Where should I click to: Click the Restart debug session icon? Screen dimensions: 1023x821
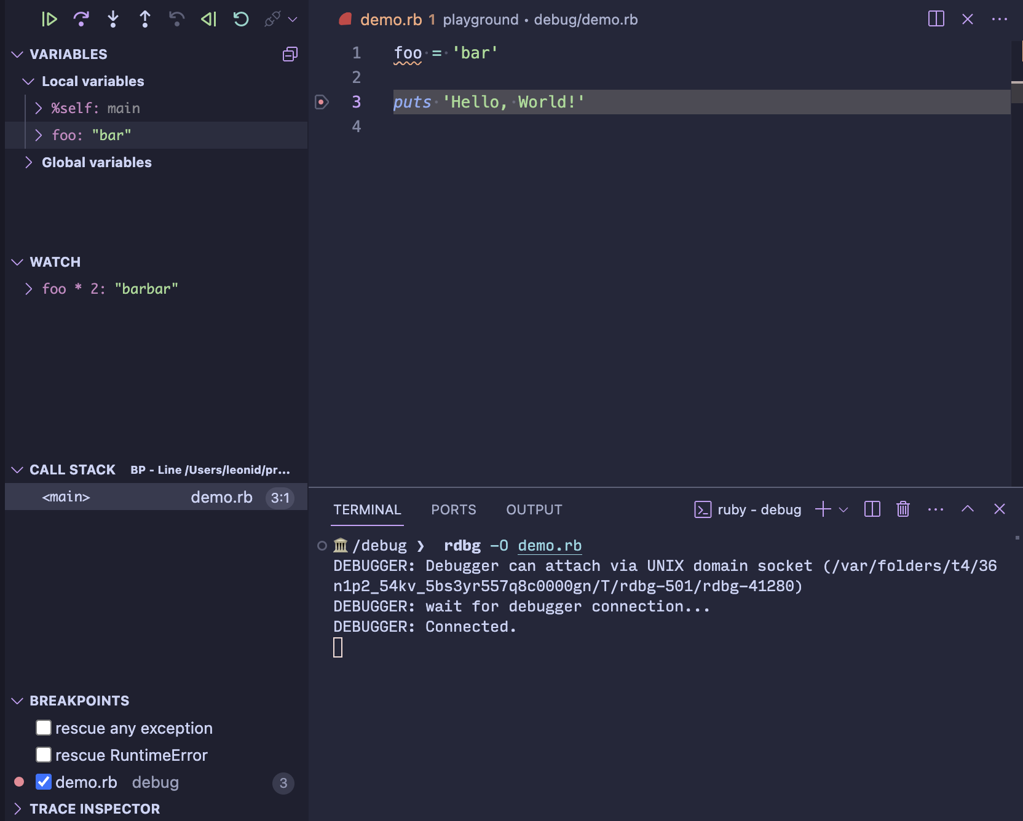click(241, 20)
